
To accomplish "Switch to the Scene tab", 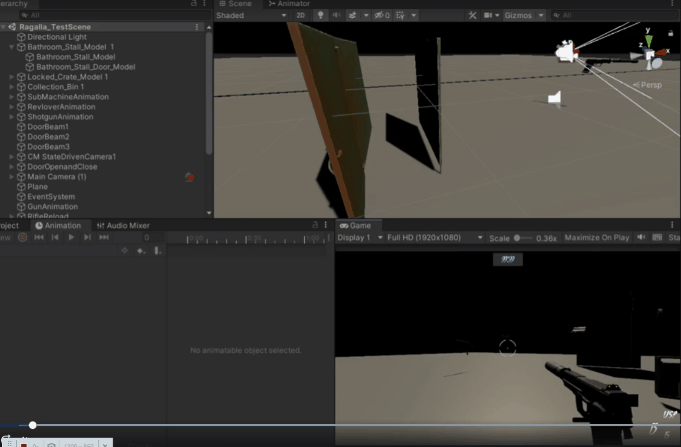I will pyautogui.click(x=235, y=4).
